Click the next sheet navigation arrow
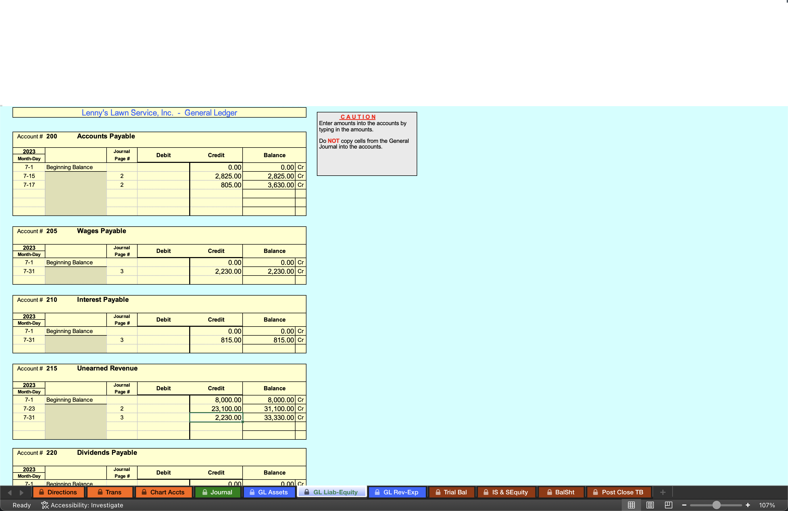788x511 pixels. pos(22,492)
